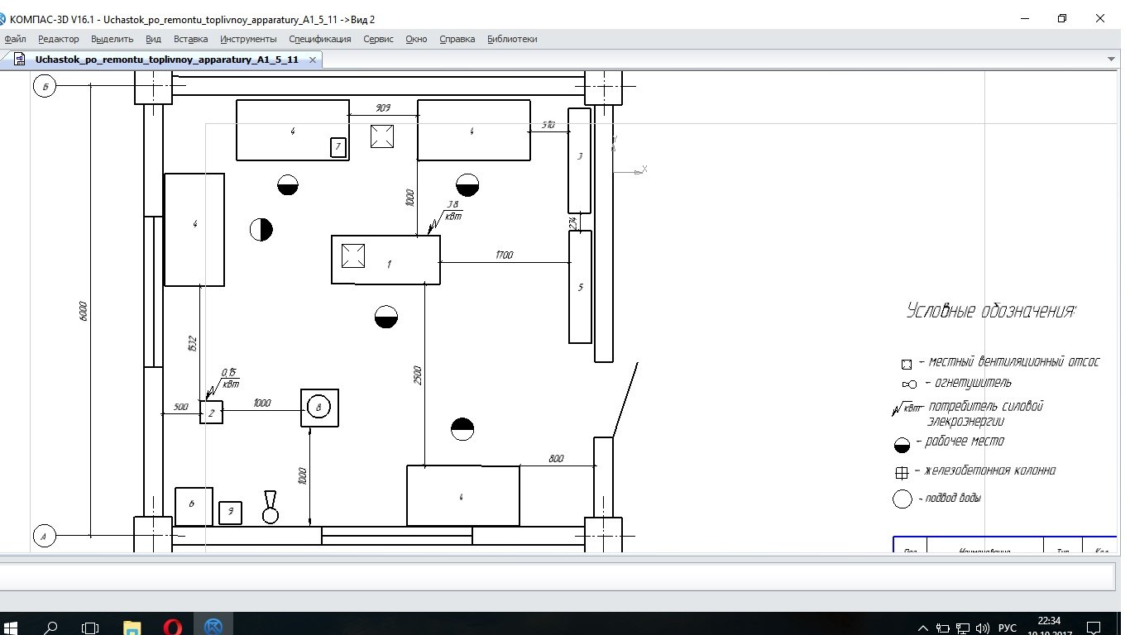Close the Uchastok_po_remontu document tab
1130x635 pixels.
[312, 60]
